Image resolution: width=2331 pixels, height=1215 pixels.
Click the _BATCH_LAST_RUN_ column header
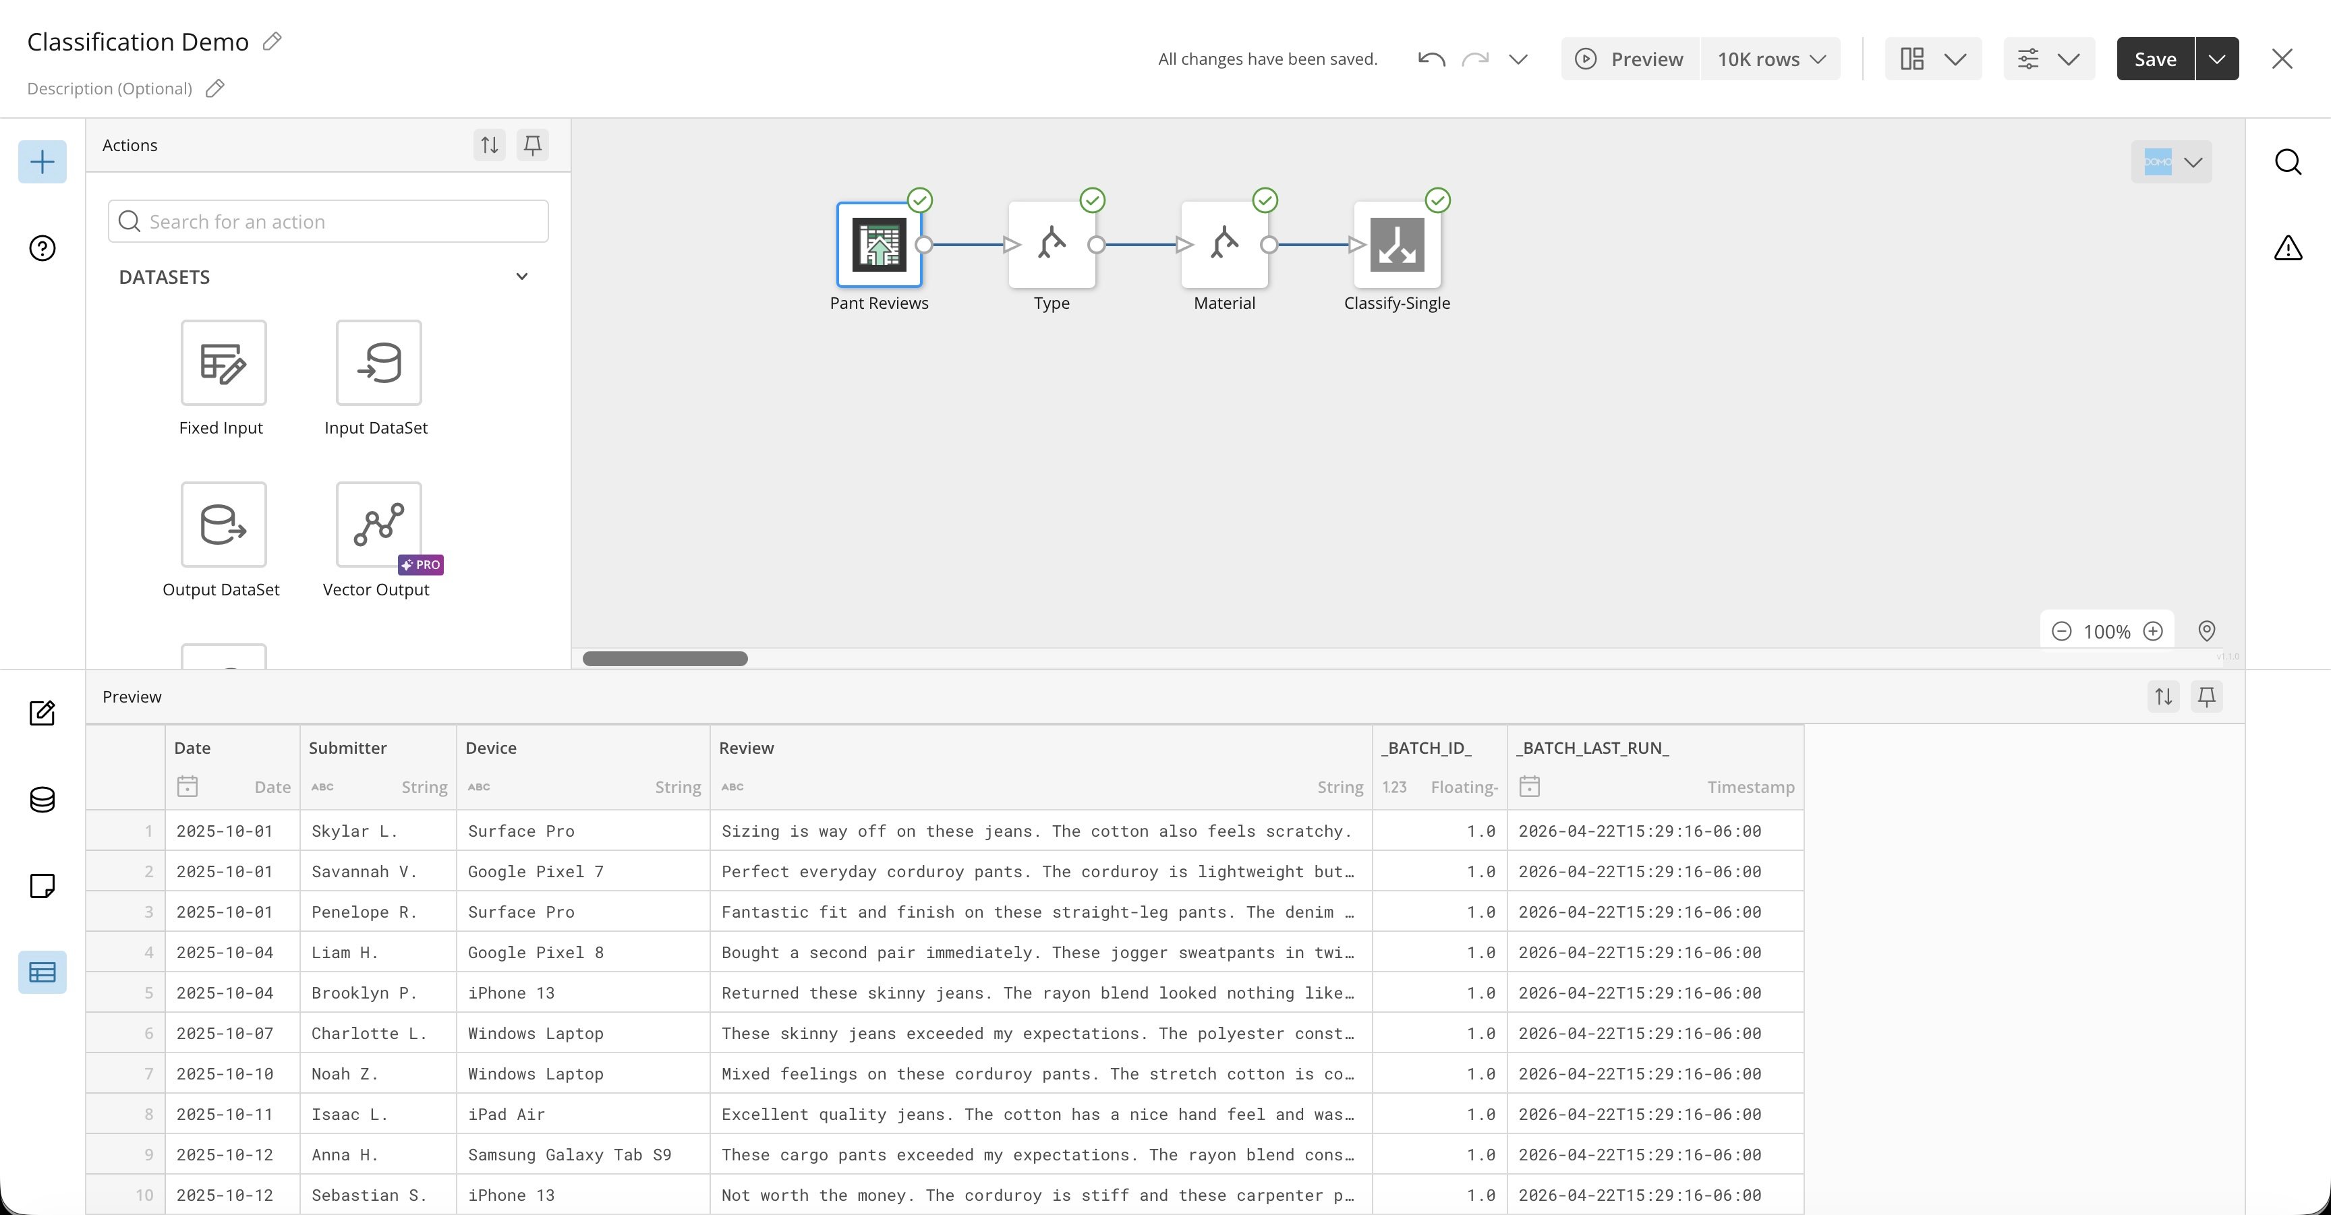pyautogui.click(x=1656, y=767)
